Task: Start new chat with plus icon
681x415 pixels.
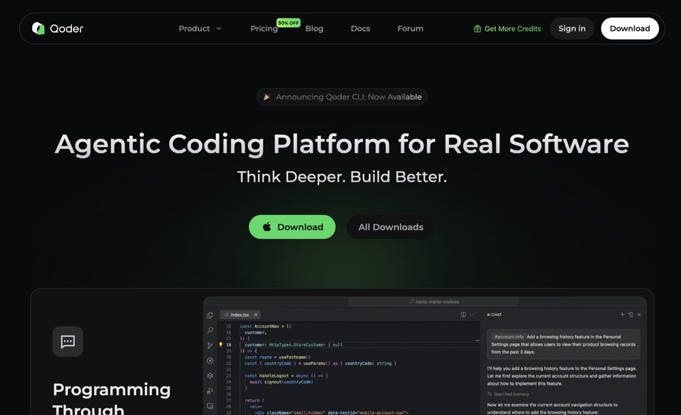Action: (x=622, y=315)
